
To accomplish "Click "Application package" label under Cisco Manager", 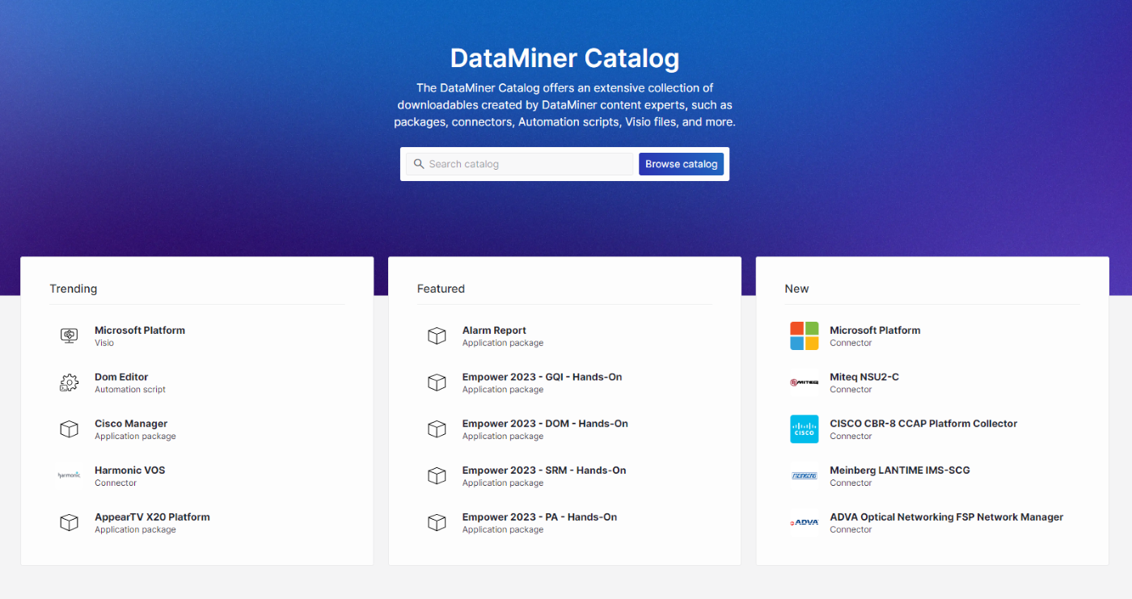I will tap(135, 437).
